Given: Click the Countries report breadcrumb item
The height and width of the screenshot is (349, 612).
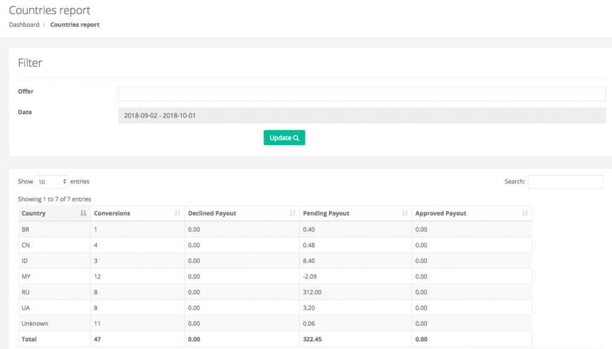Looking at the screenshot, I should (75, 25).
